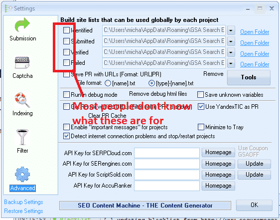Click SEO Content Machine banner button
280x220 pixels.
click(145, 206)
